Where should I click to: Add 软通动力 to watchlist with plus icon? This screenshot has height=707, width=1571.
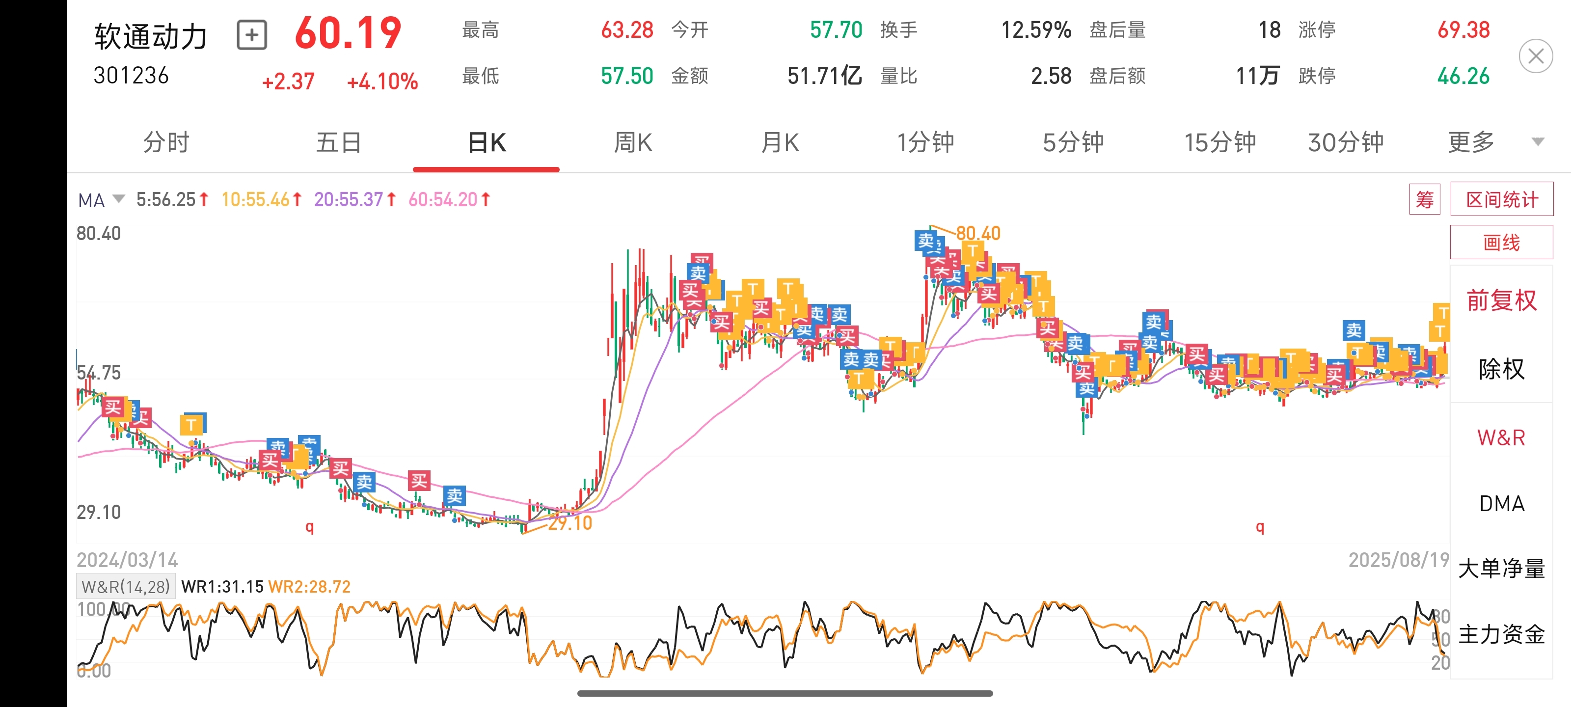pyautogui.click(x=252, y=35)
